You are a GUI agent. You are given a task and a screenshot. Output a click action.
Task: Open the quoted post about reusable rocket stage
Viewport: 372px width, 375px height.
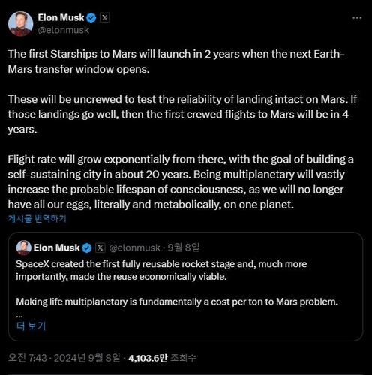[x=185, y=286]
